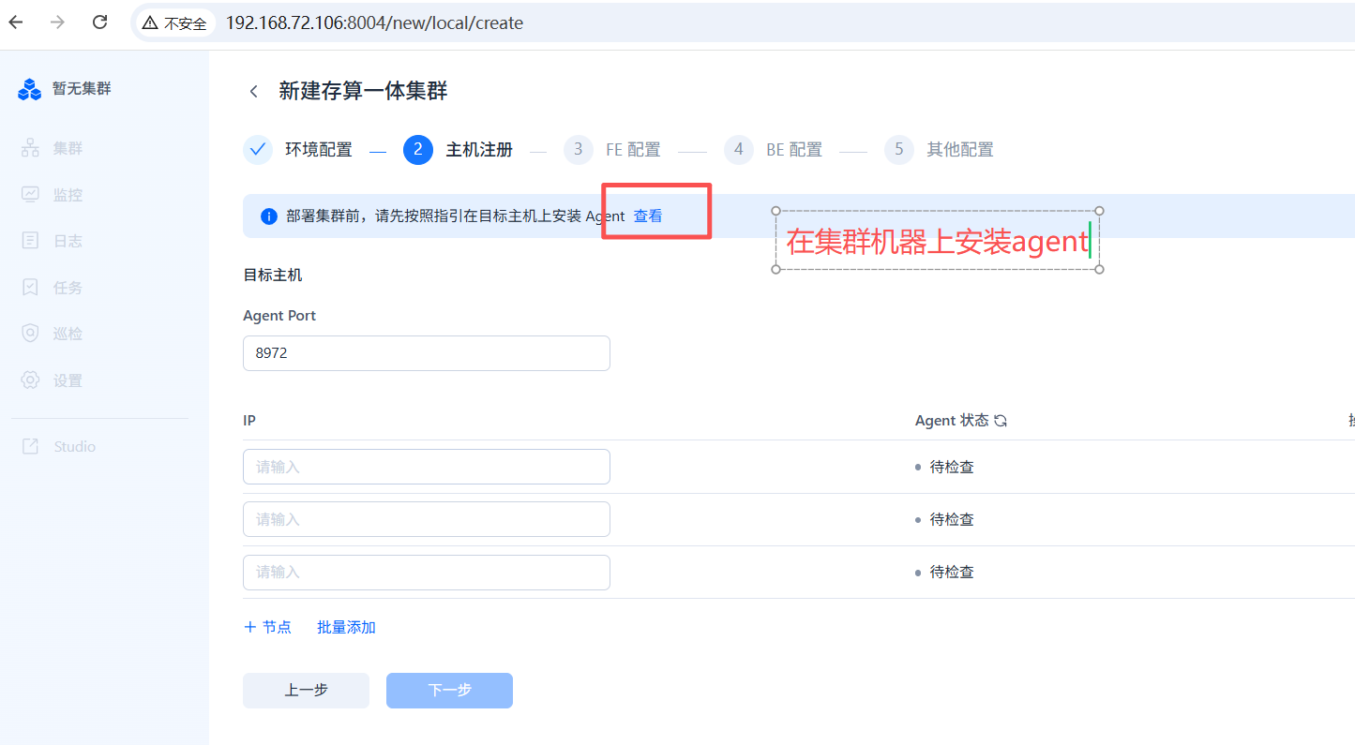Click the 下一步 button

(449, 690)
